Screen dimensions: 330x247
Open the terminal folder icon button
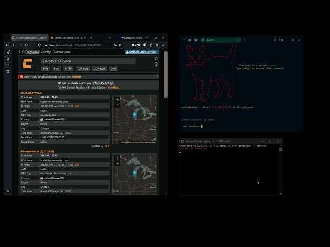(x=196, y=40)
